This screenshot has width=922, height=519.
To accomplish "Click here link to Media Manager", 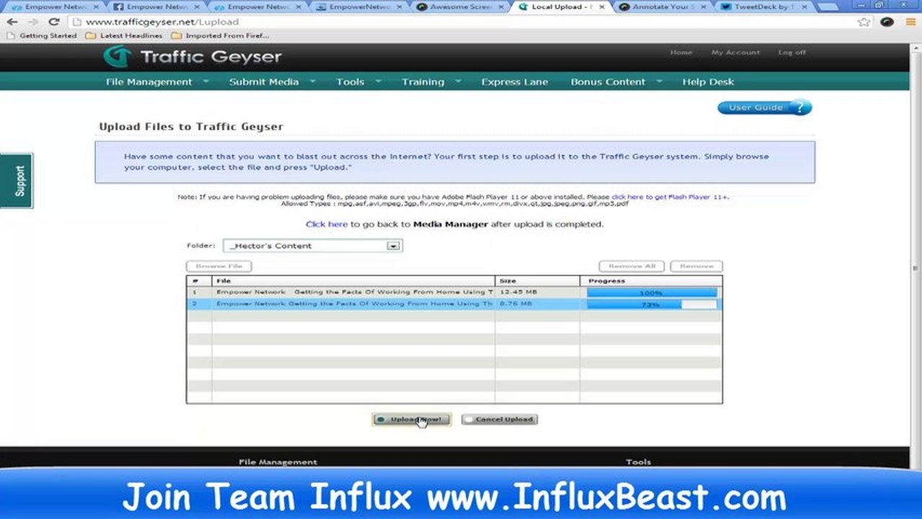I will pyautogui.click(x=327, y=224).
